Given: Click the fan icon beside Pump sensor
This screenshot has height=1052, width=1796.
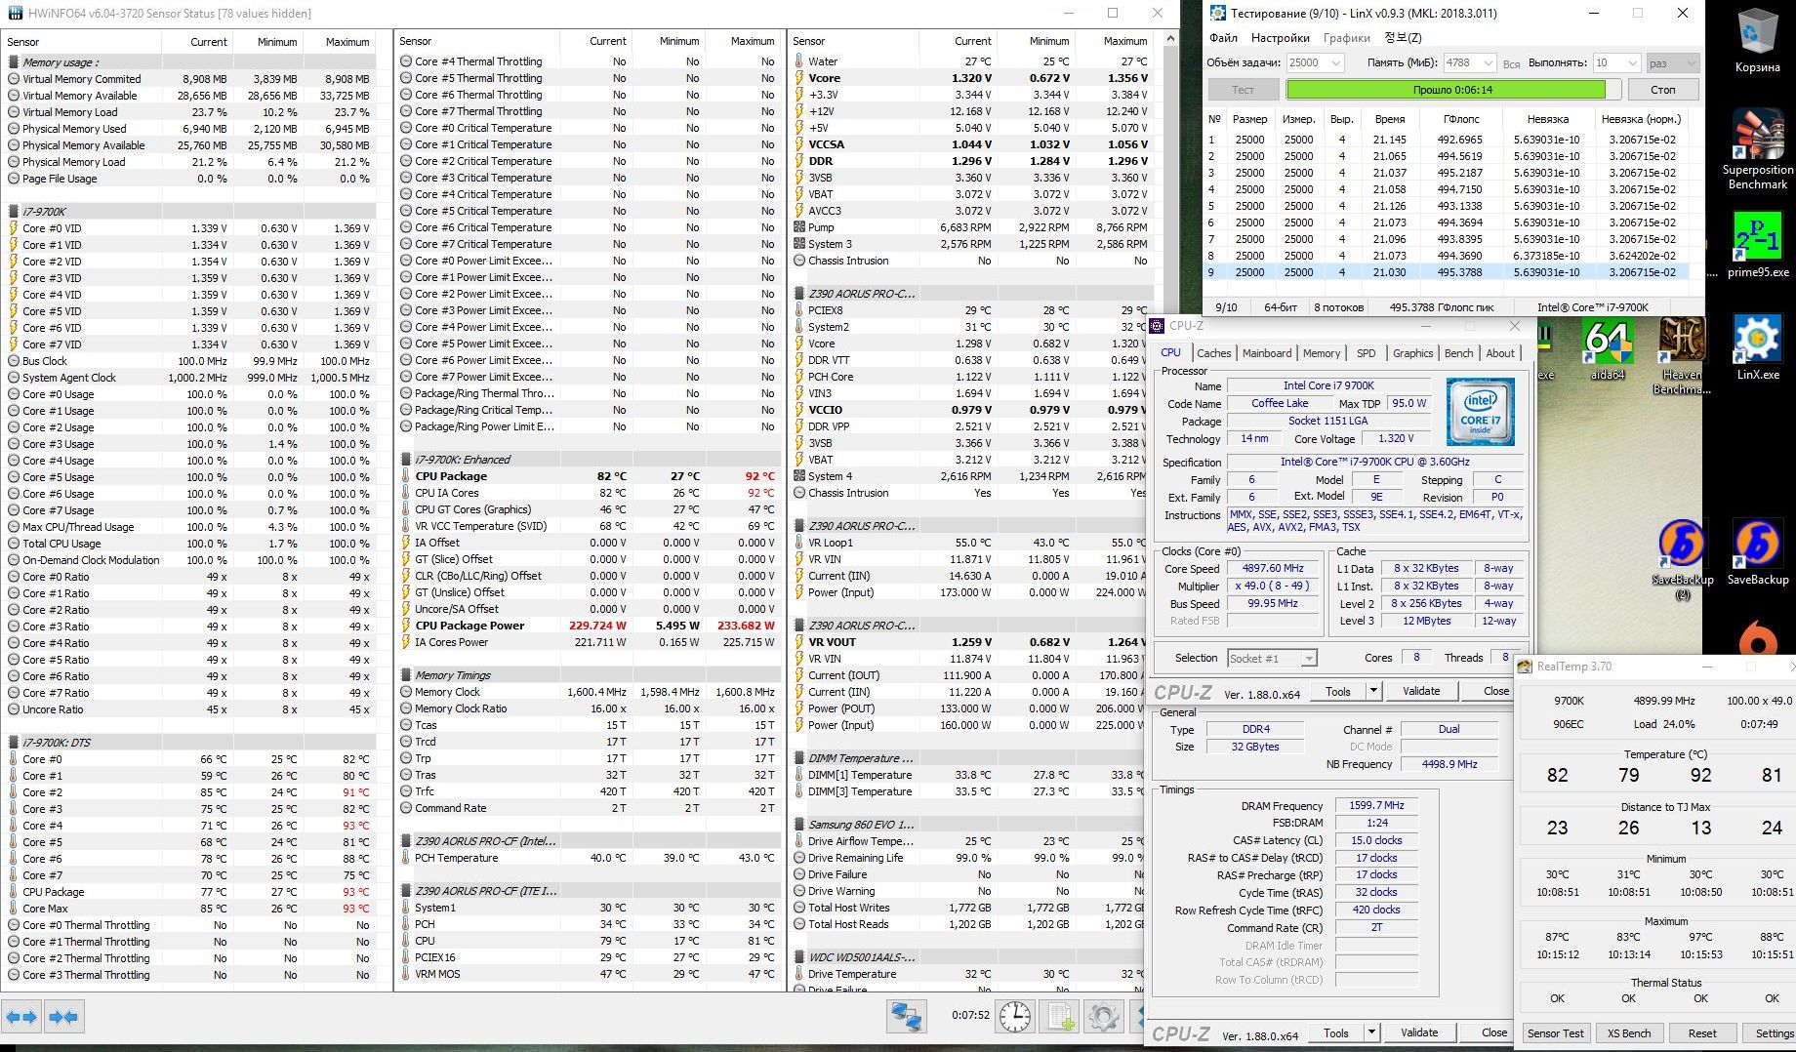Looking at the screenshot, I should coord(799,227).
